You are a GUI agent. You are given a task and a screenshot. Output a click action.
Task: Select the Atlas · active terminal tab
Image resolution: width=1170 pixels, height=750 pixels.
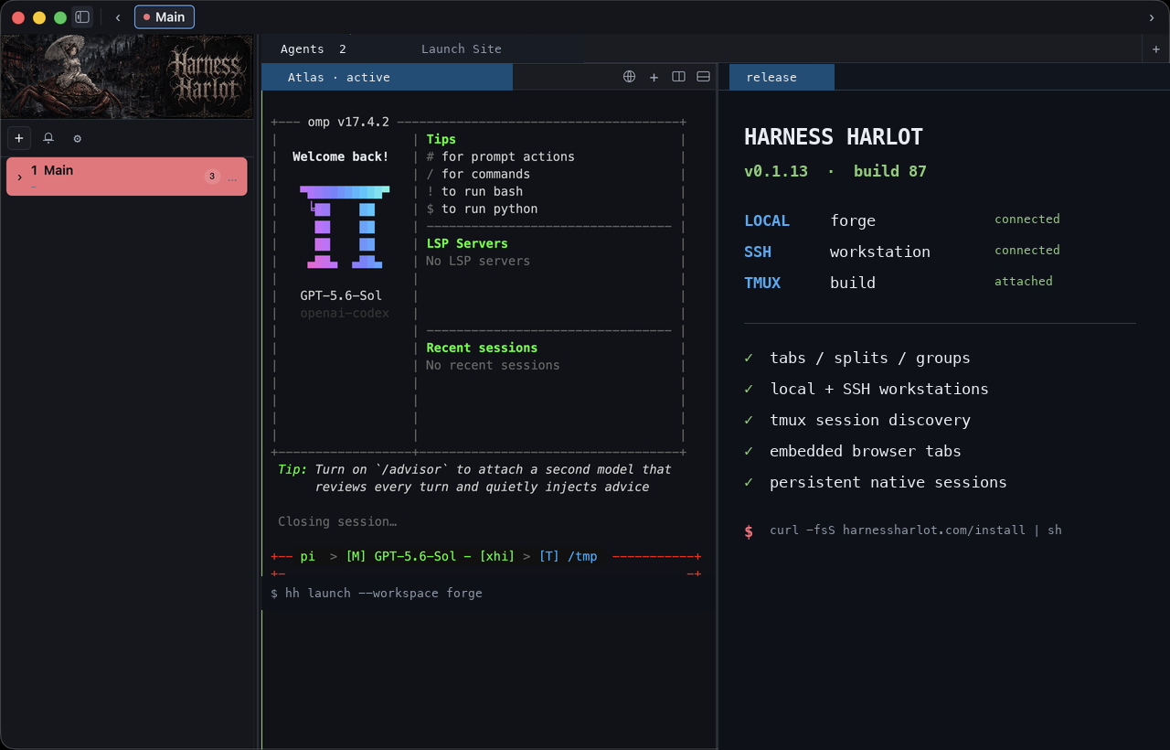pyautogui.click(x=387, y=77)
